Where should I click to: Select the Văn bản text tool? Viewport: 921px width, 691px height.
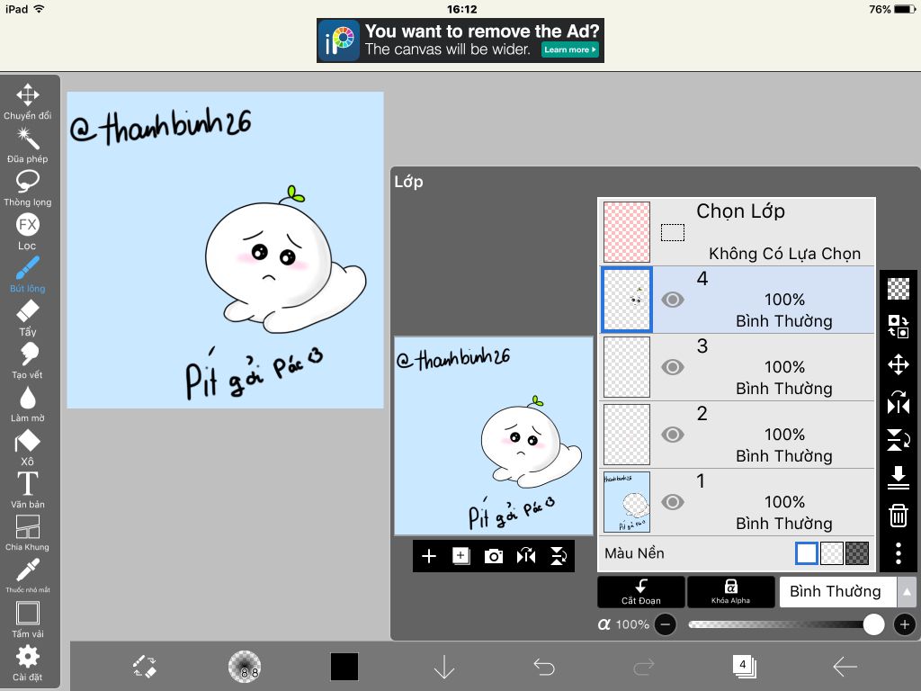click(x=28, y=490)
